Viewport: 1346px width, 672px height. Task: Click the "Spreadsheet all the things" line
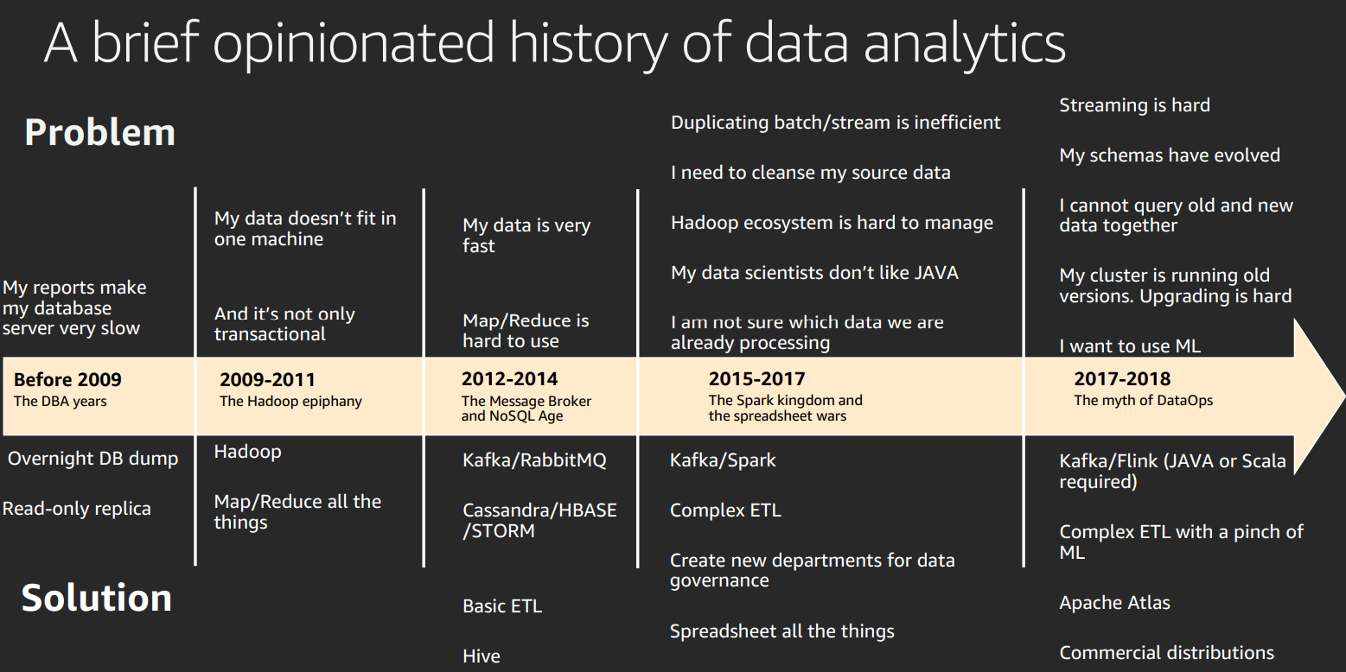781,631
